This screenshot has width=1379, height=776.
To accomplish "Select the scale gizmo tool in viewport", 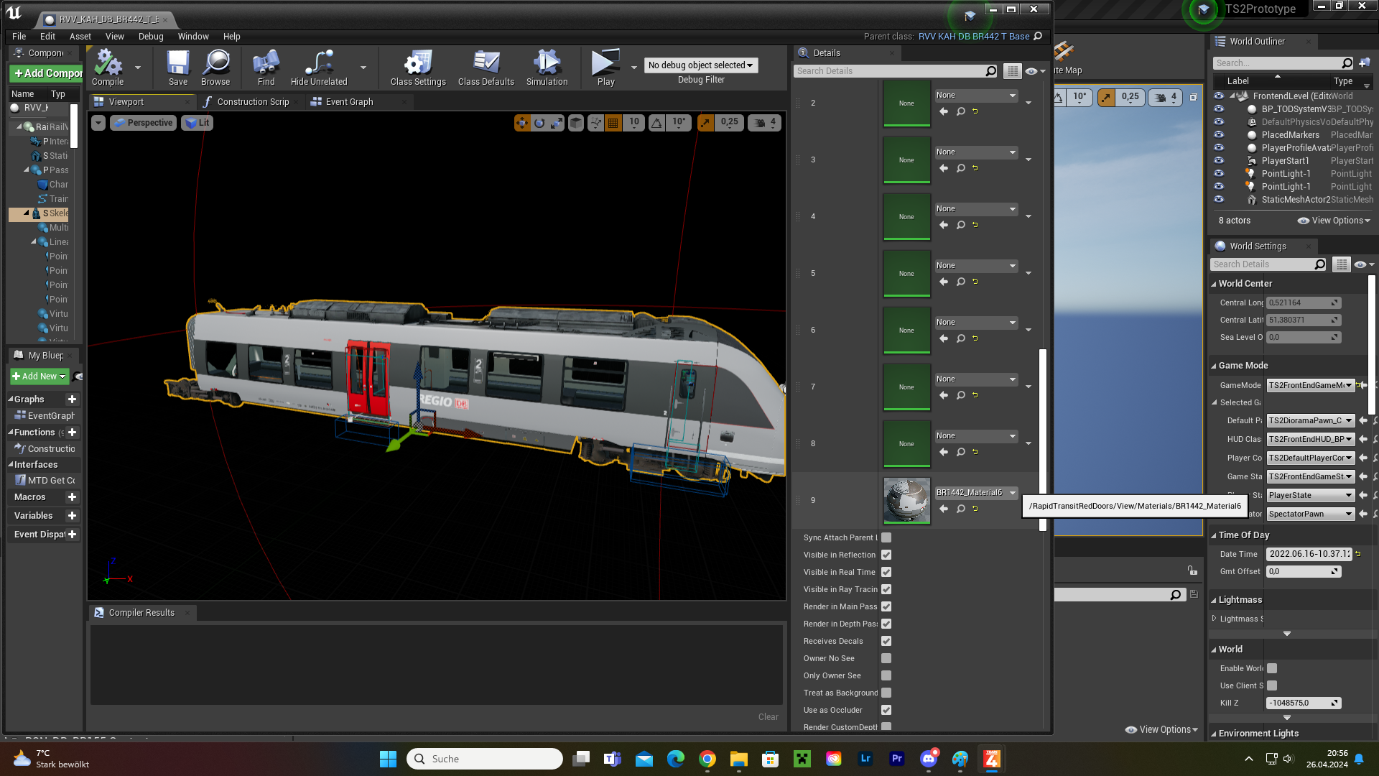I will coord(557,123).
